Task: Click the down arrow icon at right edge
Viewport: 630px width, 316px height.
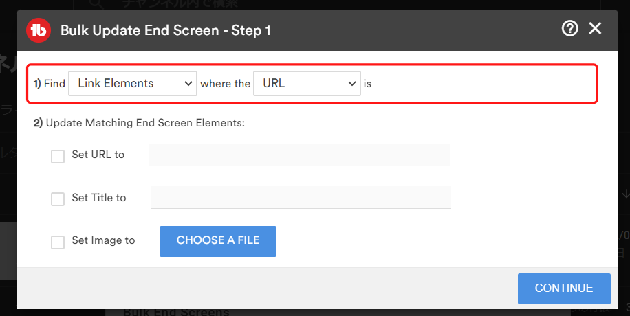Action: (625, 194)
